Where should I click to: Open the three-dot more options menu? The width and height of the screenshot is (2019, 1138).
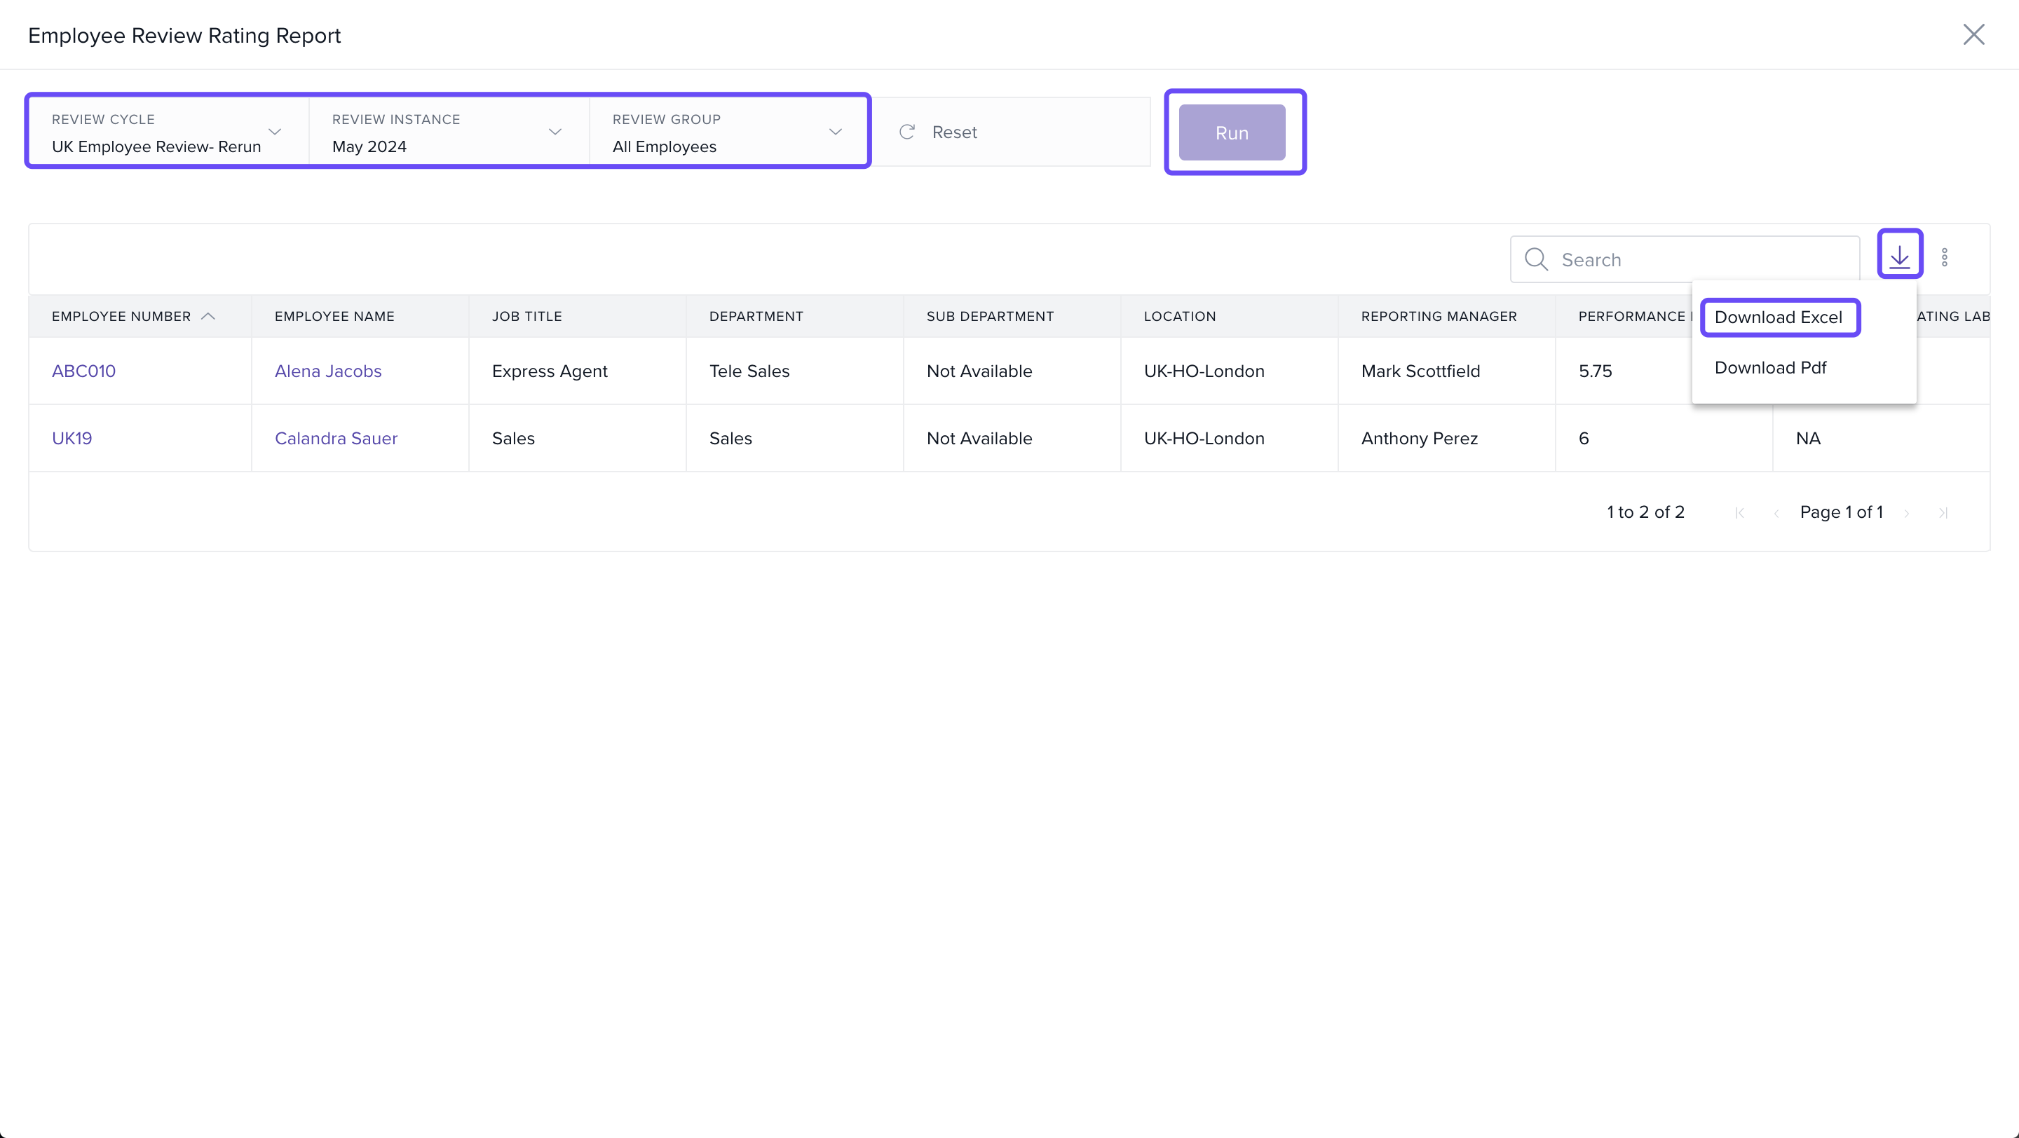tap(1945, 258)
